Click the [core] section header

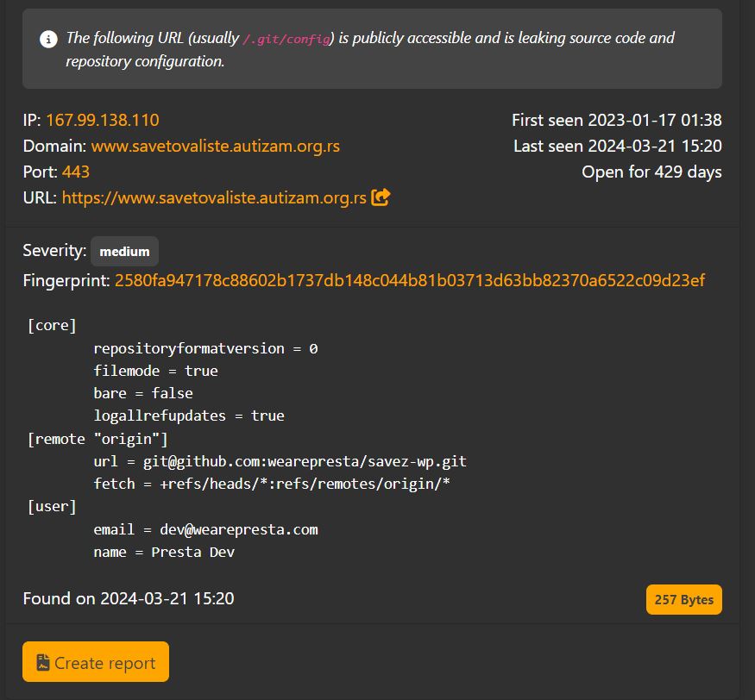click(52, 325)
